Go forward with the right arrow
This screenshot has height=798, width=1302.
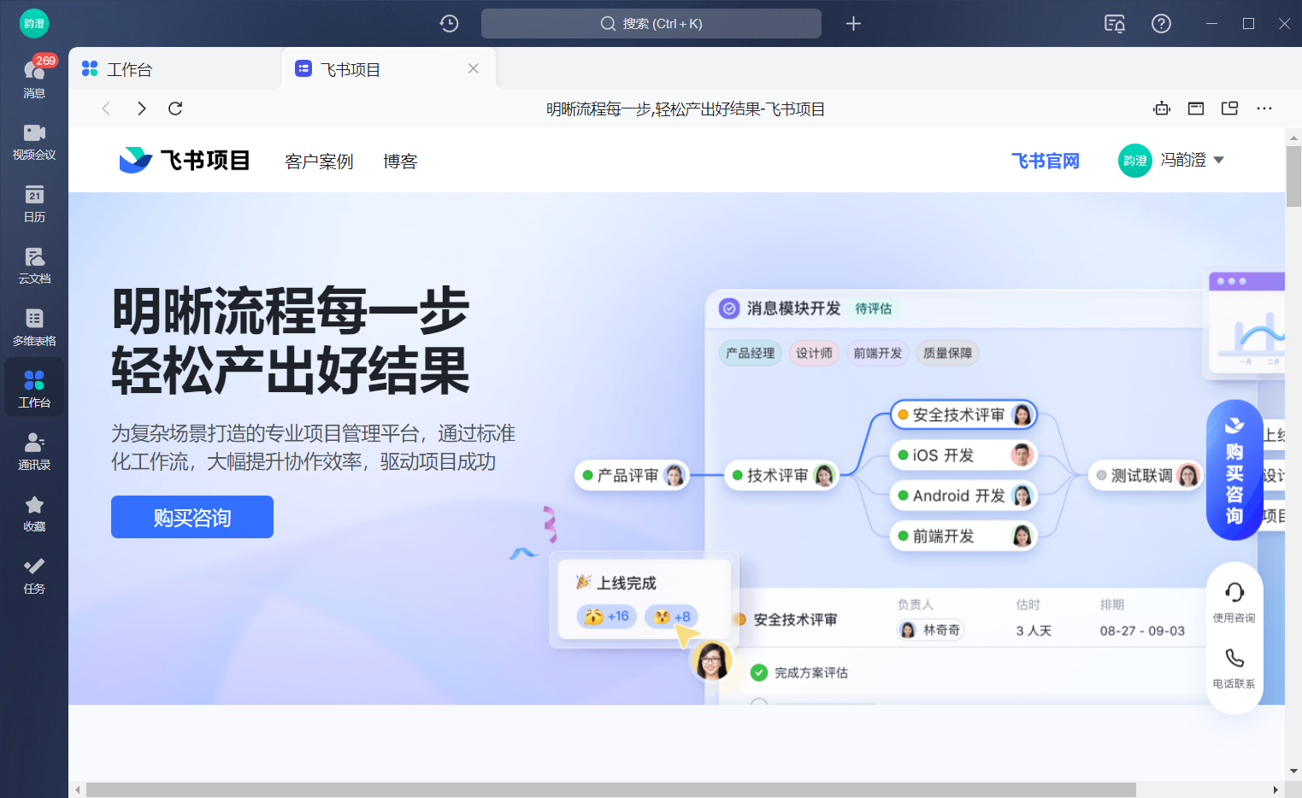141,109
